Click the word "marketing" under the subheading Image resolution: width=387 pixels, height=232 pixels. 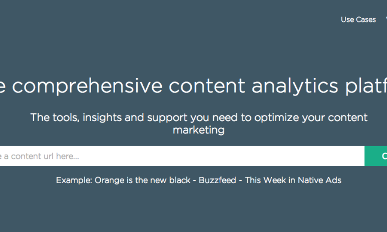click(x=199, y=130)
